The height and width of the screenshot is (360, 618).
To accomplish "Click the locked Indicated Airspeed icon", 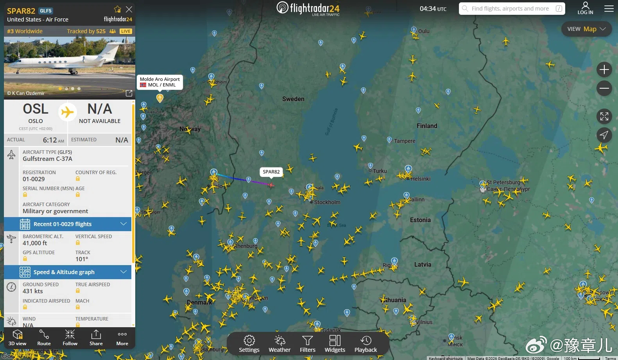I will click(x=25, y=307).
